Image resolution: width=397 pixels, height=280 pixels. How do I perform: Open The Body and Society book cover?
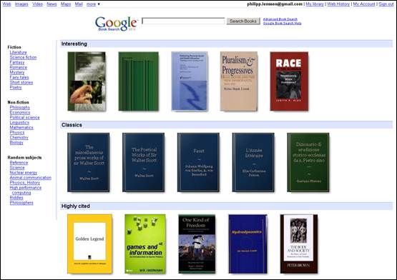click(299, 244)
